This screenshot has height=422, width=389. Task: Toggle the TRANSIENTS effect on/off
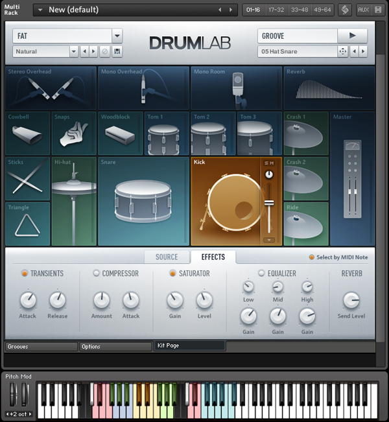(x=25, y=274)
